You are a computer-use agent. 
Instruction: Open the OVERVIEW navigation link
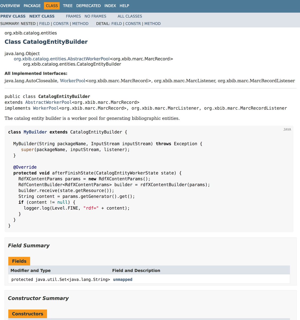(10, 6)
